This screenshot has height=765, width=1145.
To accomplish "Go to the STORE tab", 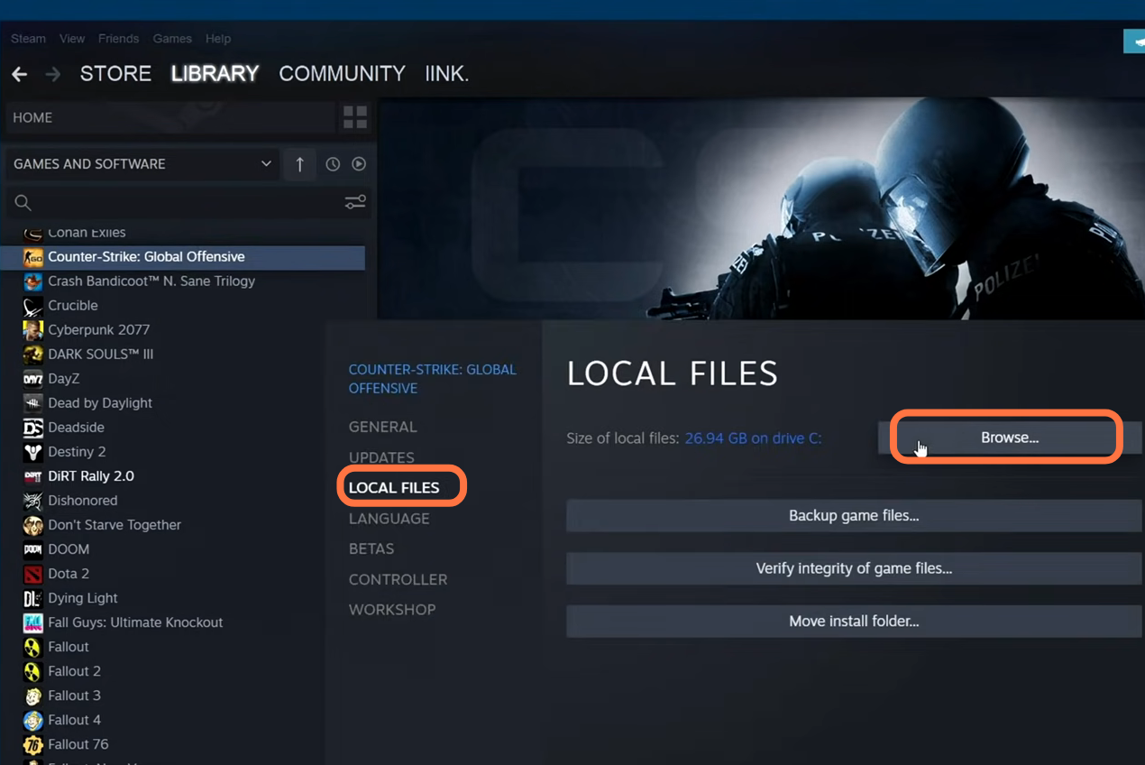I will click(x=115, y=74).
